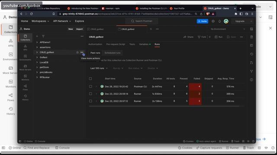Tick the checkbox for Dec 23, 2022 20:57:12 run
Image resolution: width=277 pixels, height=155 pixels.
coord(90,101)
